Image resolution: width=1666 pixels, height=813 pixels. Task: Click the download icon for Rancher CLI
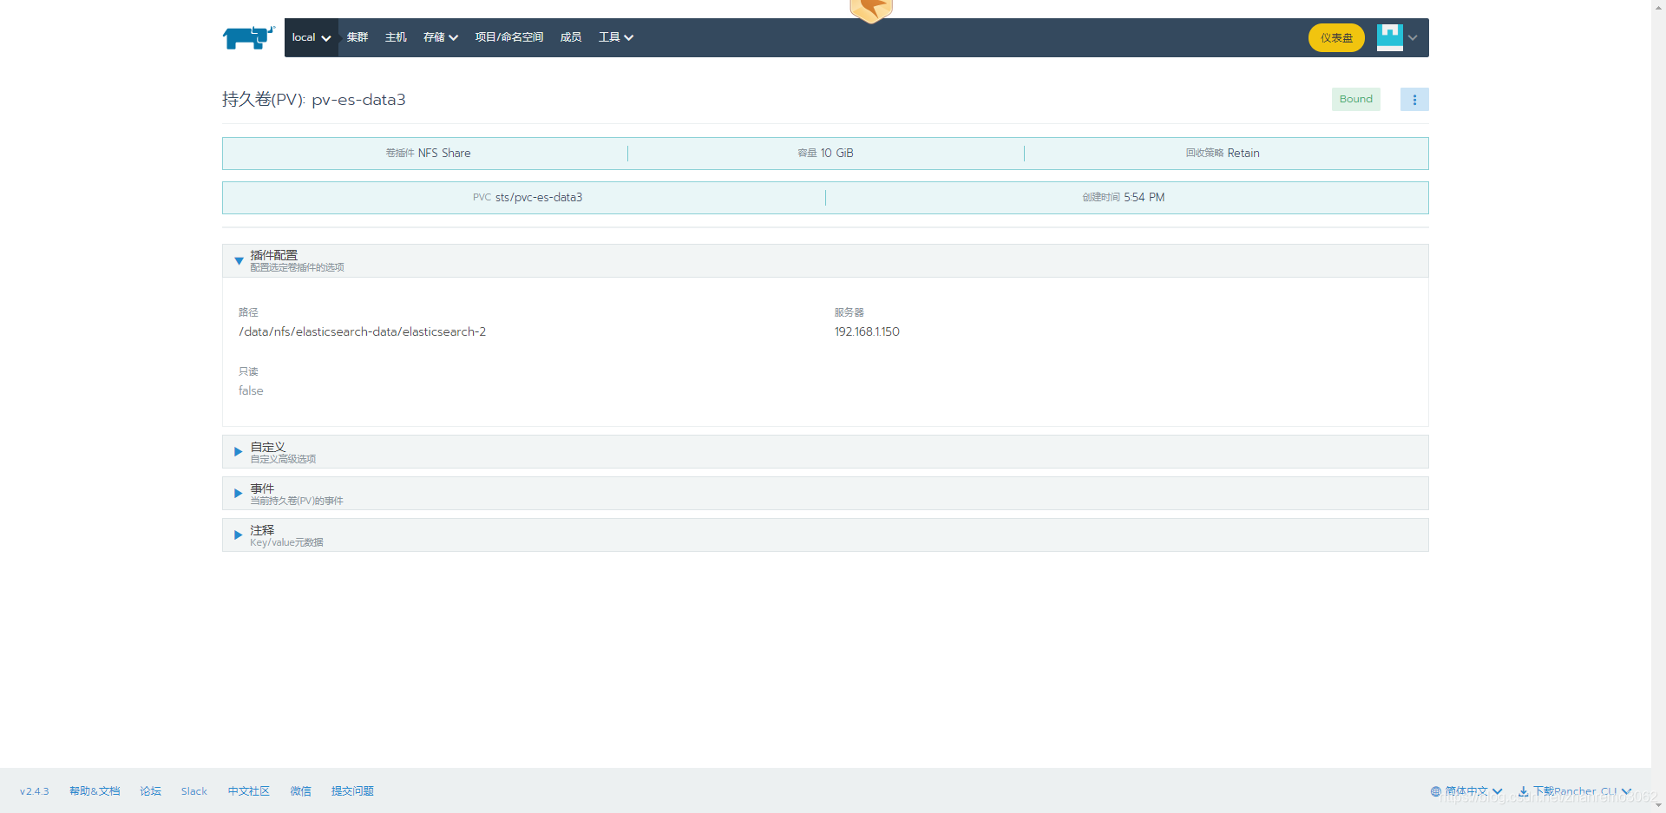tap(1523, 791)
